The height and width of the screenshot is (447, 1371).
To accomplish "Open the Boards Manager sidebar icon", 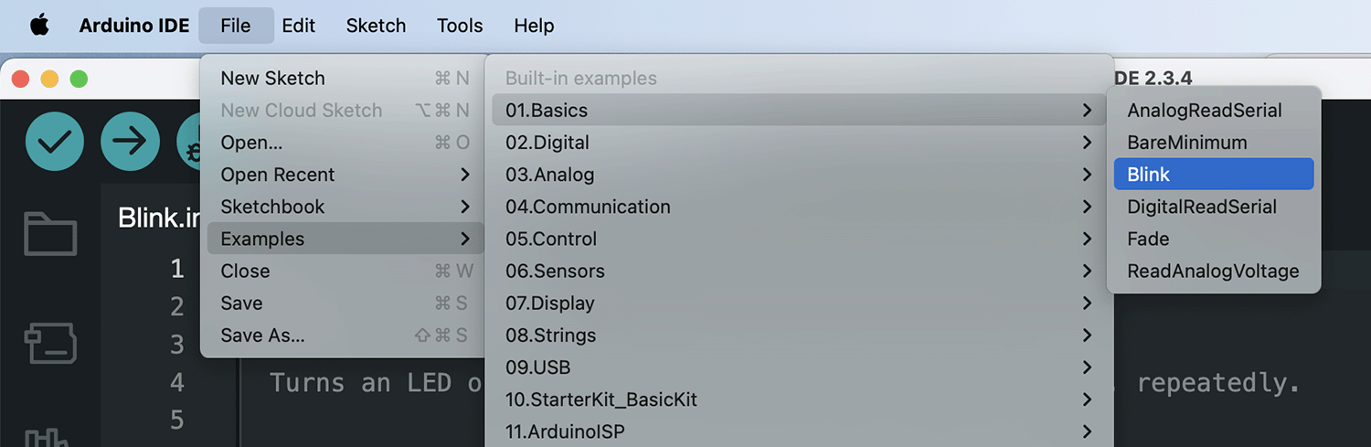I will [x=50, y=343].
